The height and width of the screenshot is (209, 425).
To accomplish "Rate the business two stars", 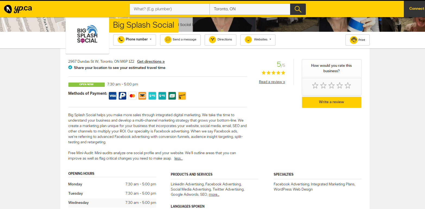I will tap(323, 86).
